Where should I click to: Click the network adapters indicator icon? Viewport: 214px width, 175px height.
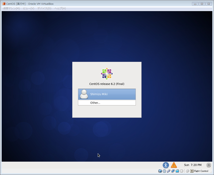click(x=173, y=171)
